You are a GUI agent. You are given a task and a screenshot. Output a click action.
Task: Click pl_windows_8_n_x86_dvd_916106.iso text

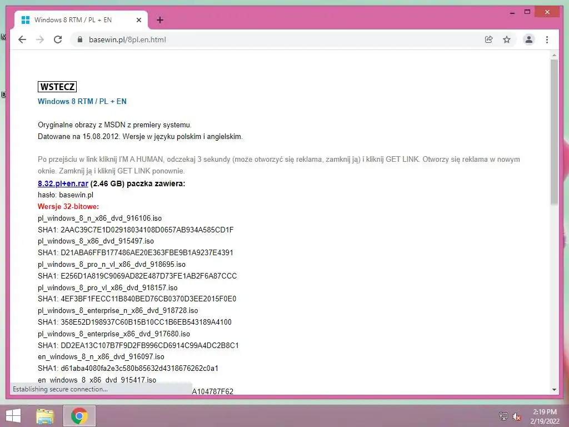click(100, 218)
